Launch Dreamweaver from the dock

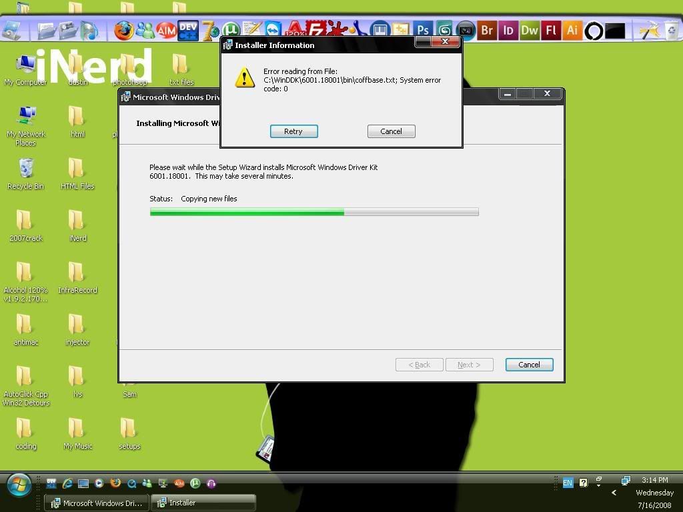coord(530,30)
